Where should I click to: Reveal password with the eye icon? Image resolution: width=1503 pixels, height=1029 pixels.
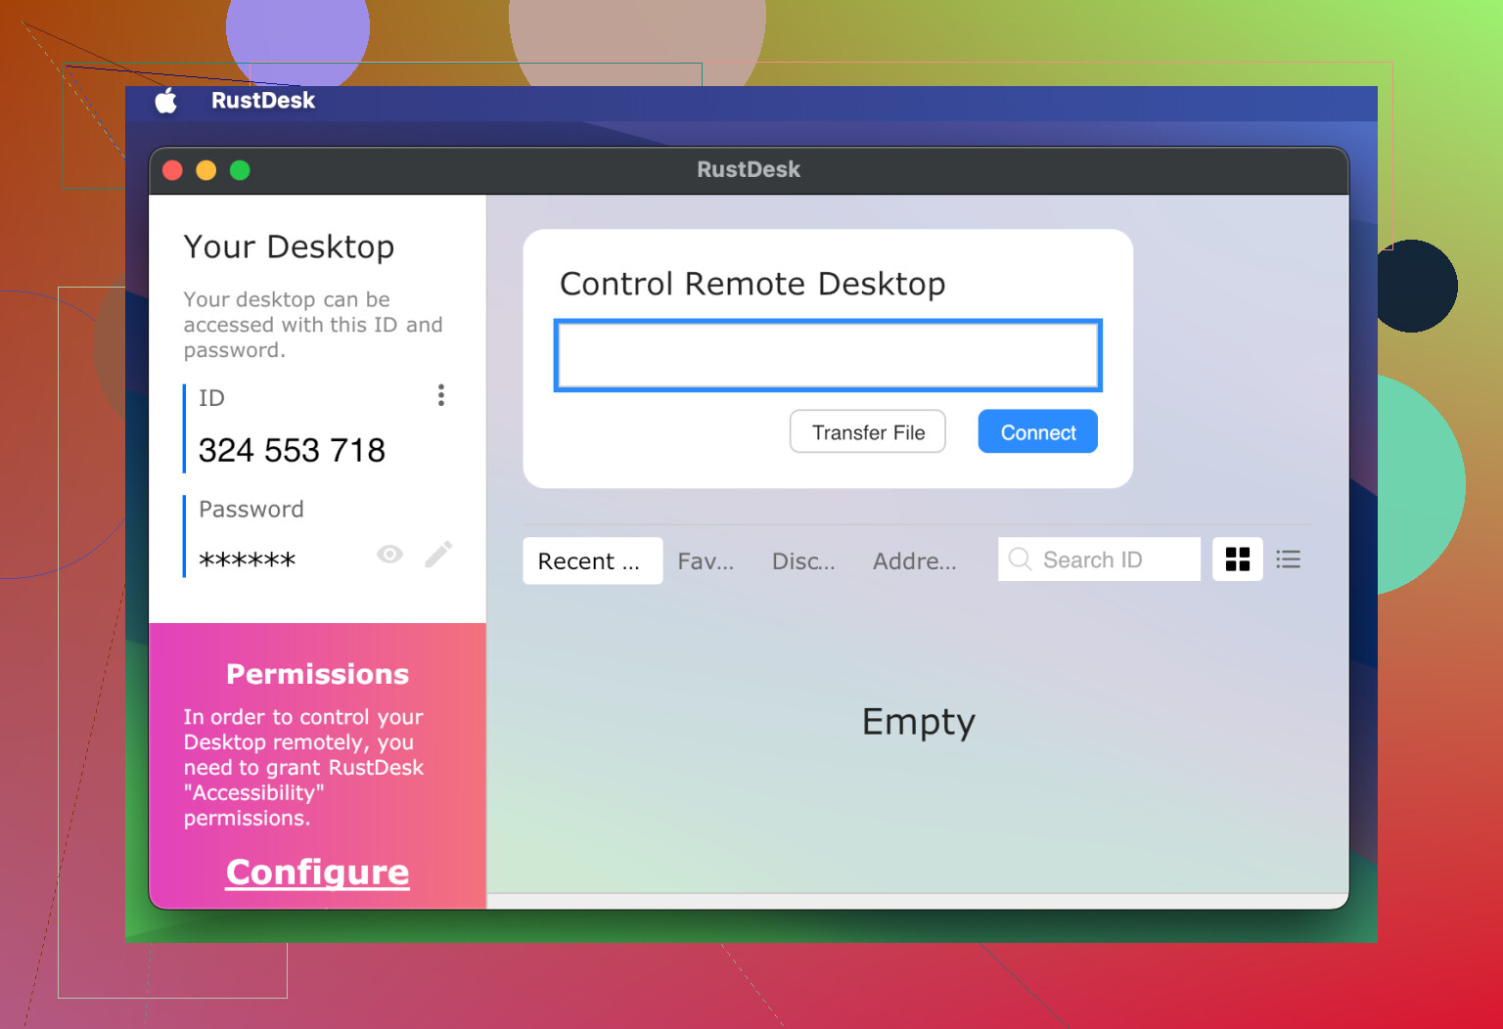click(389, 555)
